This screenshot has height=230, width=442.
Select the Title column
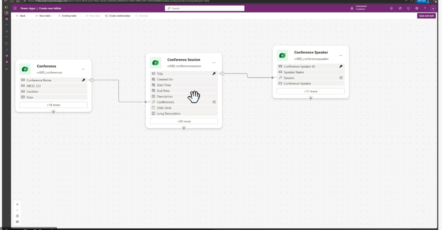click(184, 73)
